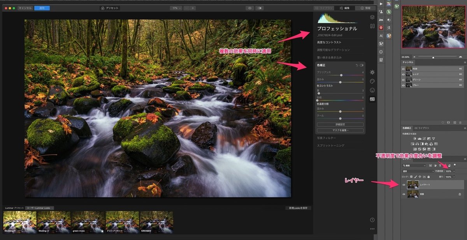Hide the 背景 layer visibility

[x=404, y=194]
